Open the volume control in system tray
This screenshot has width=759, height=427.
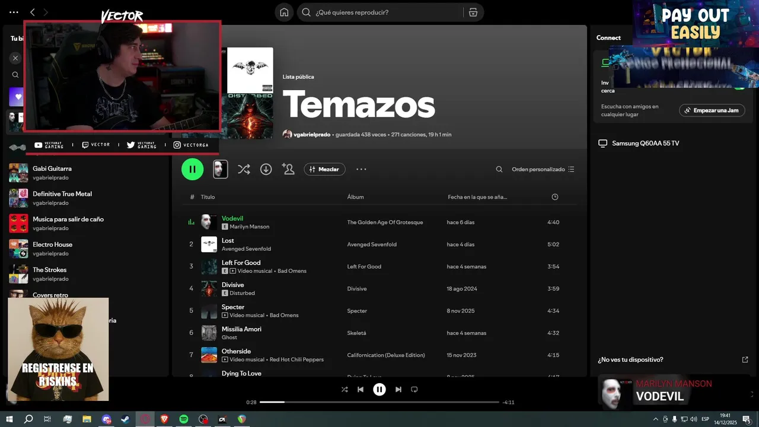coord(693,419)
